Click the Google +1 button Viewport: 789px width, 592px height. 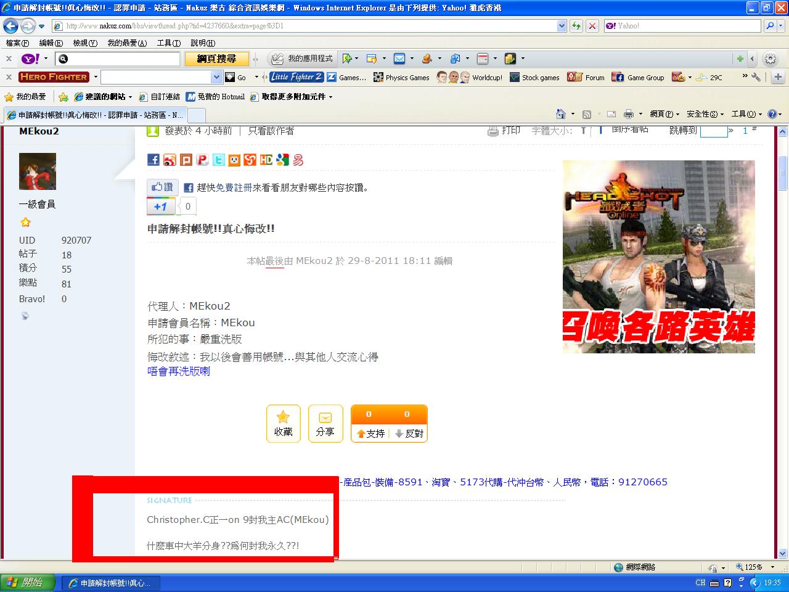(161, 207)
